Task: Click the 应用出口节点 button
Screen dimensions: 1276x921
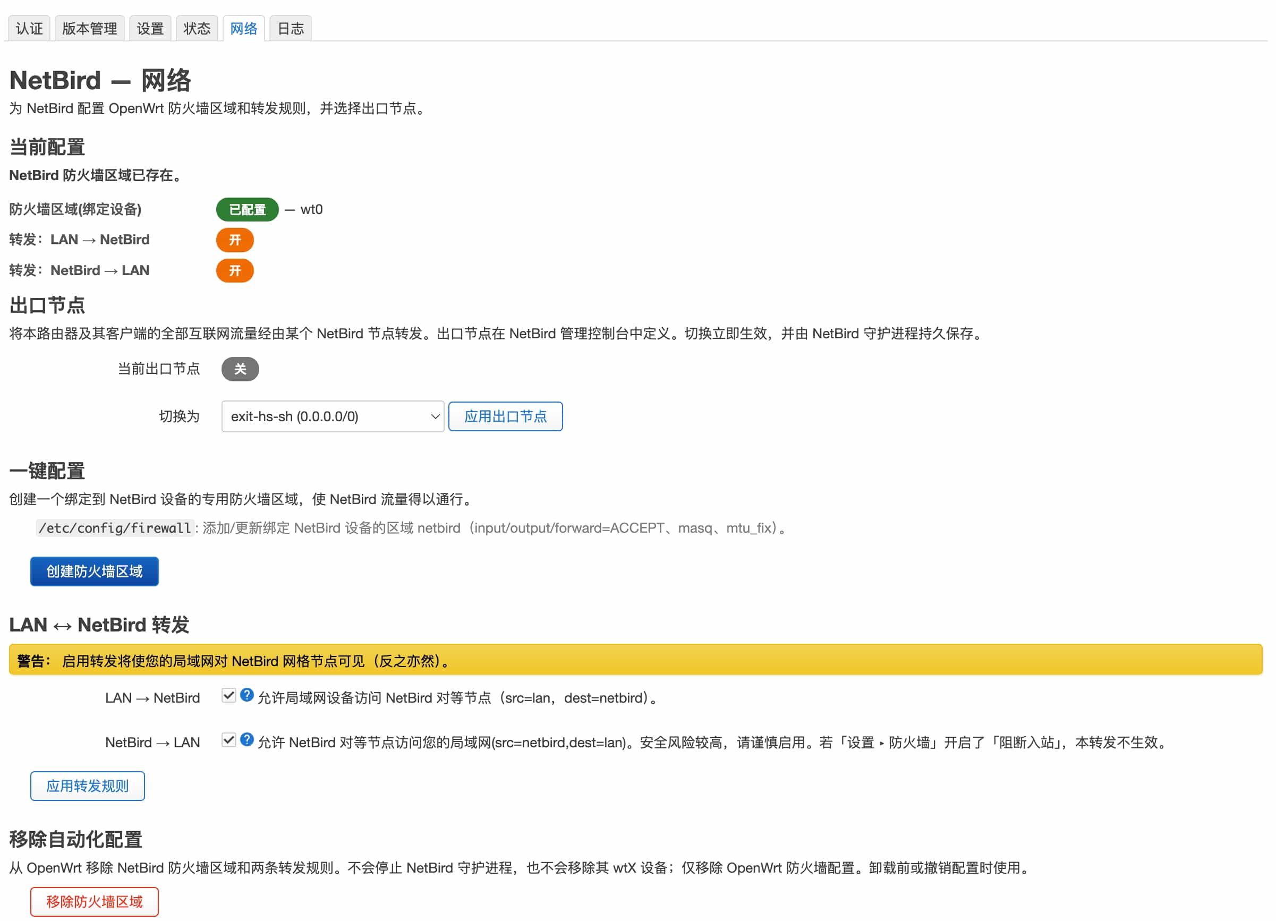Action: pyautogui.click(x=505, y=416)
